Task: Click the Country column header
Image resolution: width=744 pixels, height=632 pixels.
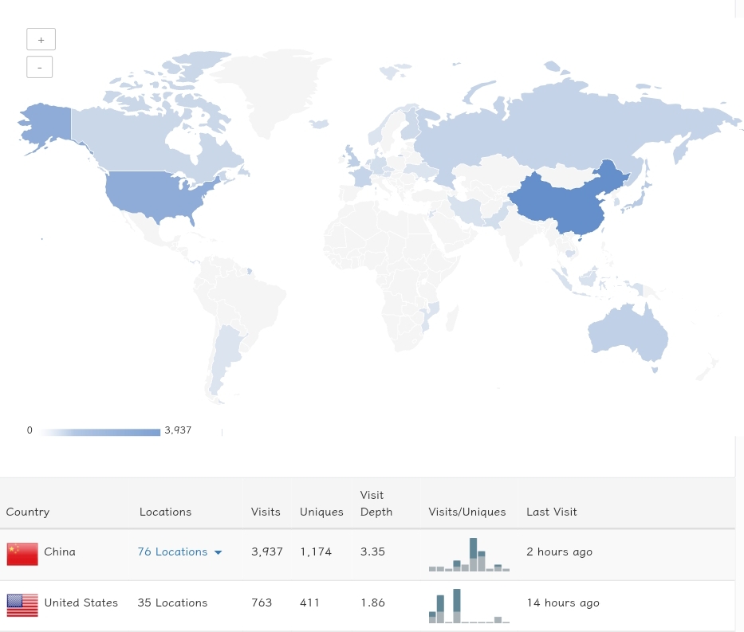Action: 27,511
